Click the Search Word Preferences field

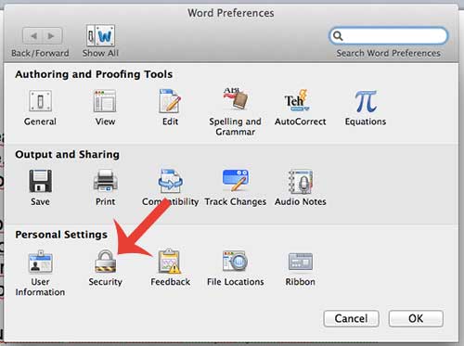click(389, 36)
